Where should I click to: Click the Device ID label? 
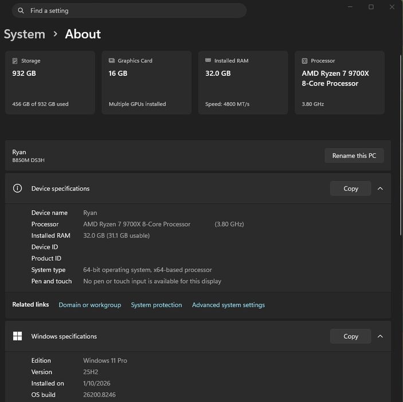click(x=45, y=247)
